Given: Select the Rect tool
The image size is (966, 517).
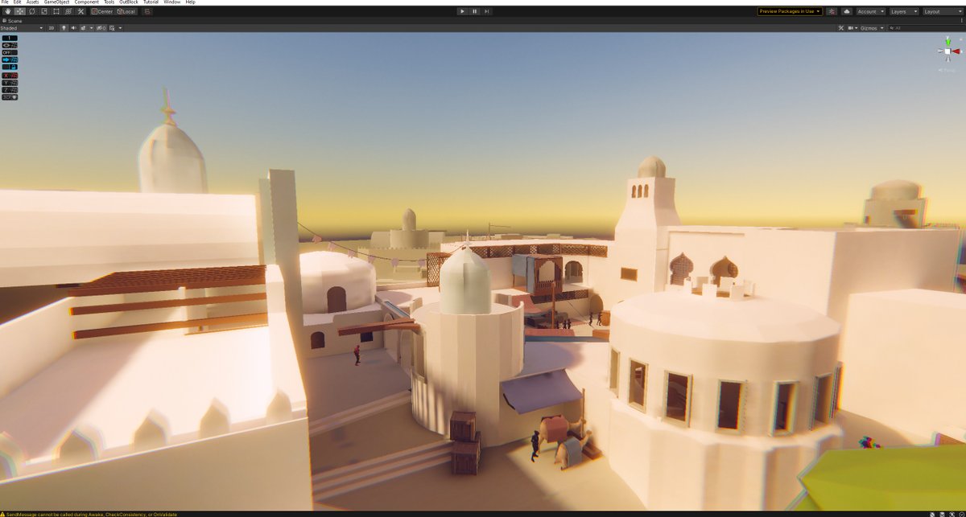Looking at the screenshot, I should tap(57, 11).
